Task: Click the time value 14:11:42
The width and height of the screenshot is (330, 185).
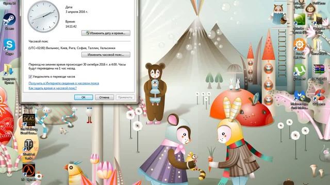Action: coord(71,26)
